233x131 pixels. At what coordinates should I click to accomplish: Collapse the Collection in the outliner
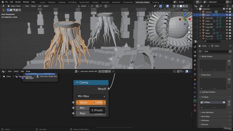(x=197, y=9)
